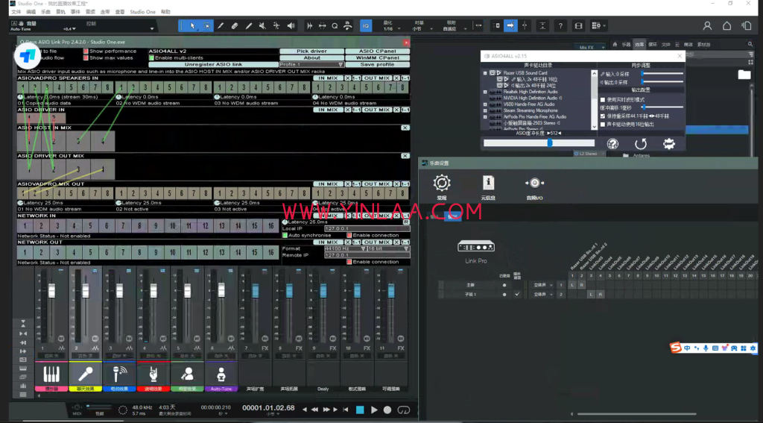
Task: Toggle 声卡驱动使用16位输出 checkbox
Action: coord(602,125)
